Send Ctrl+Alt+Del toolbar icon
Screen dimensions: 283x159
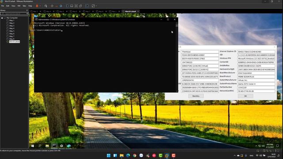pyautogui.click(x=46, y=6)
